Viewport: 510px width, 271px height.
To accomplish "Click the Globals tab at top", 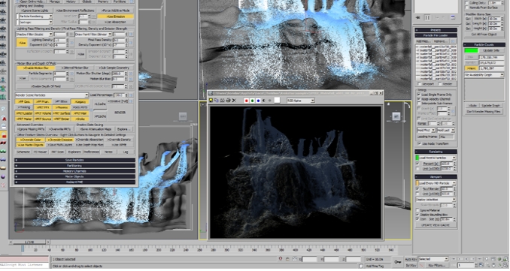I will 87,2.
